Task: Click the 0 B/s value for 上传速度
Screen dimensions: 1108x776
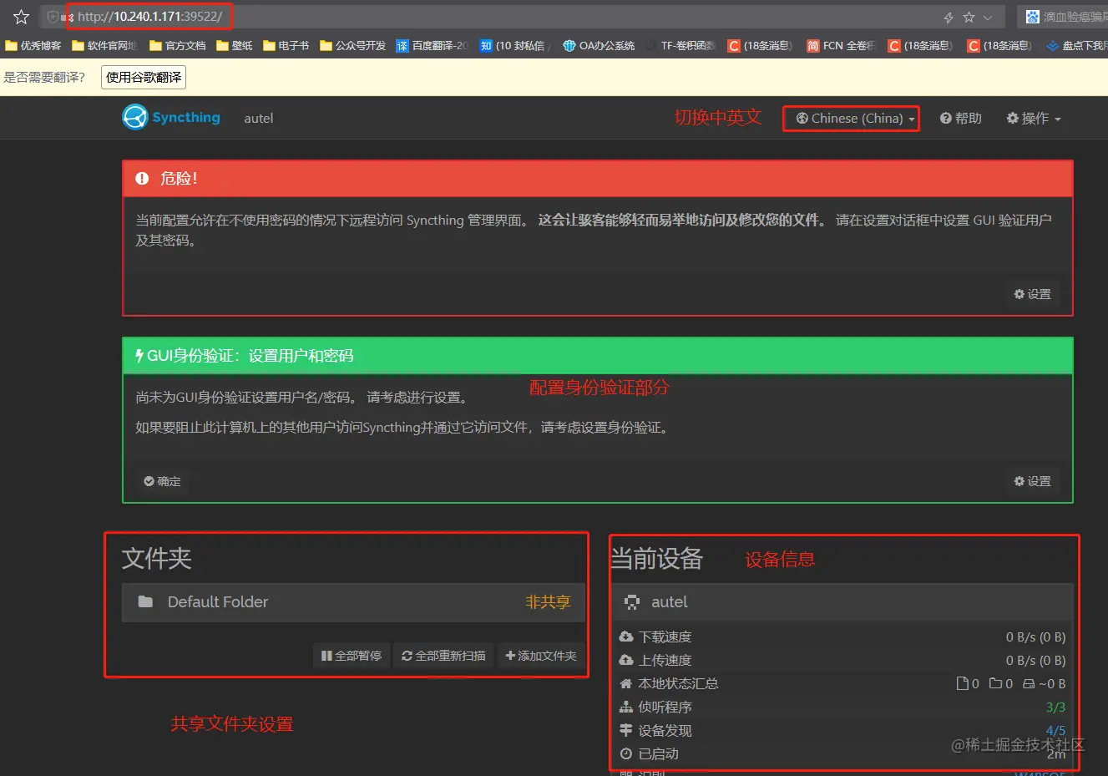Action: (1035, 661)
